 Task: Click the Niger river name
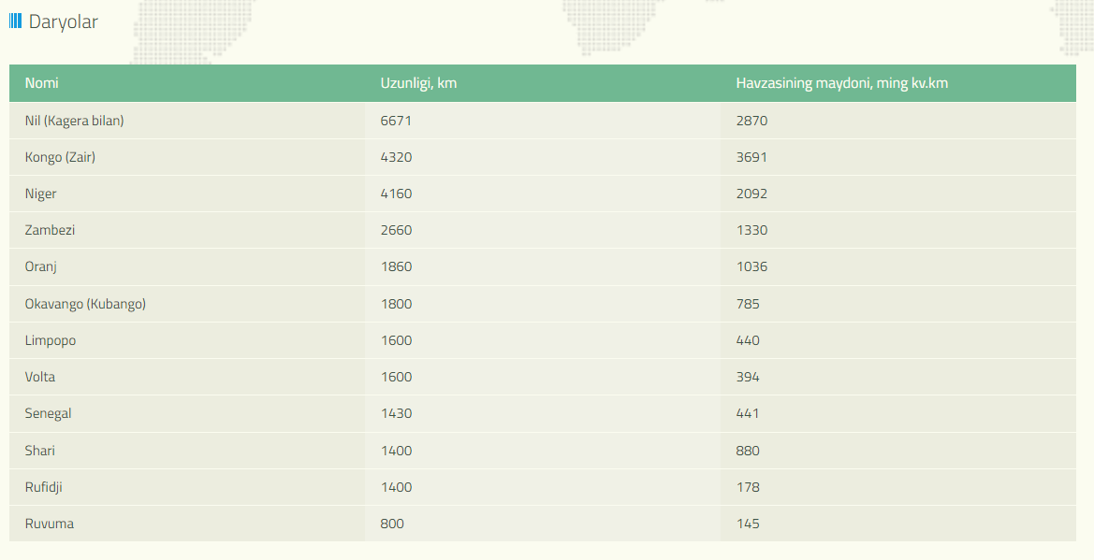(41, 194)
